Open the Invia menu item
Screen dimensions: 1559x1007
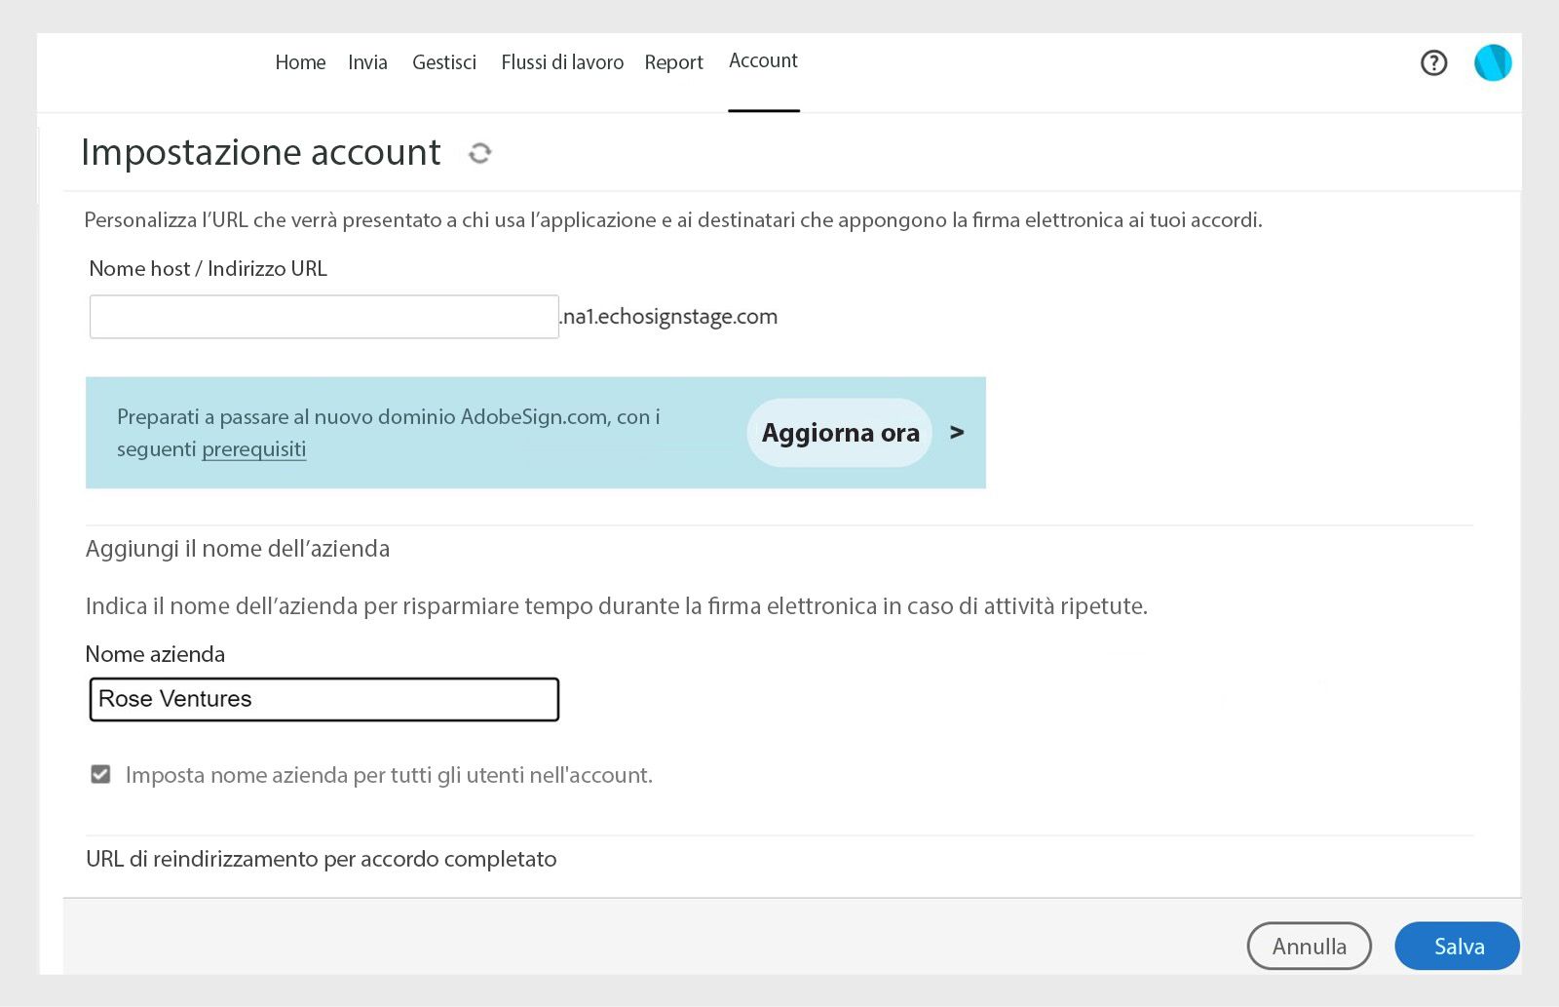(x=367, y=62)
